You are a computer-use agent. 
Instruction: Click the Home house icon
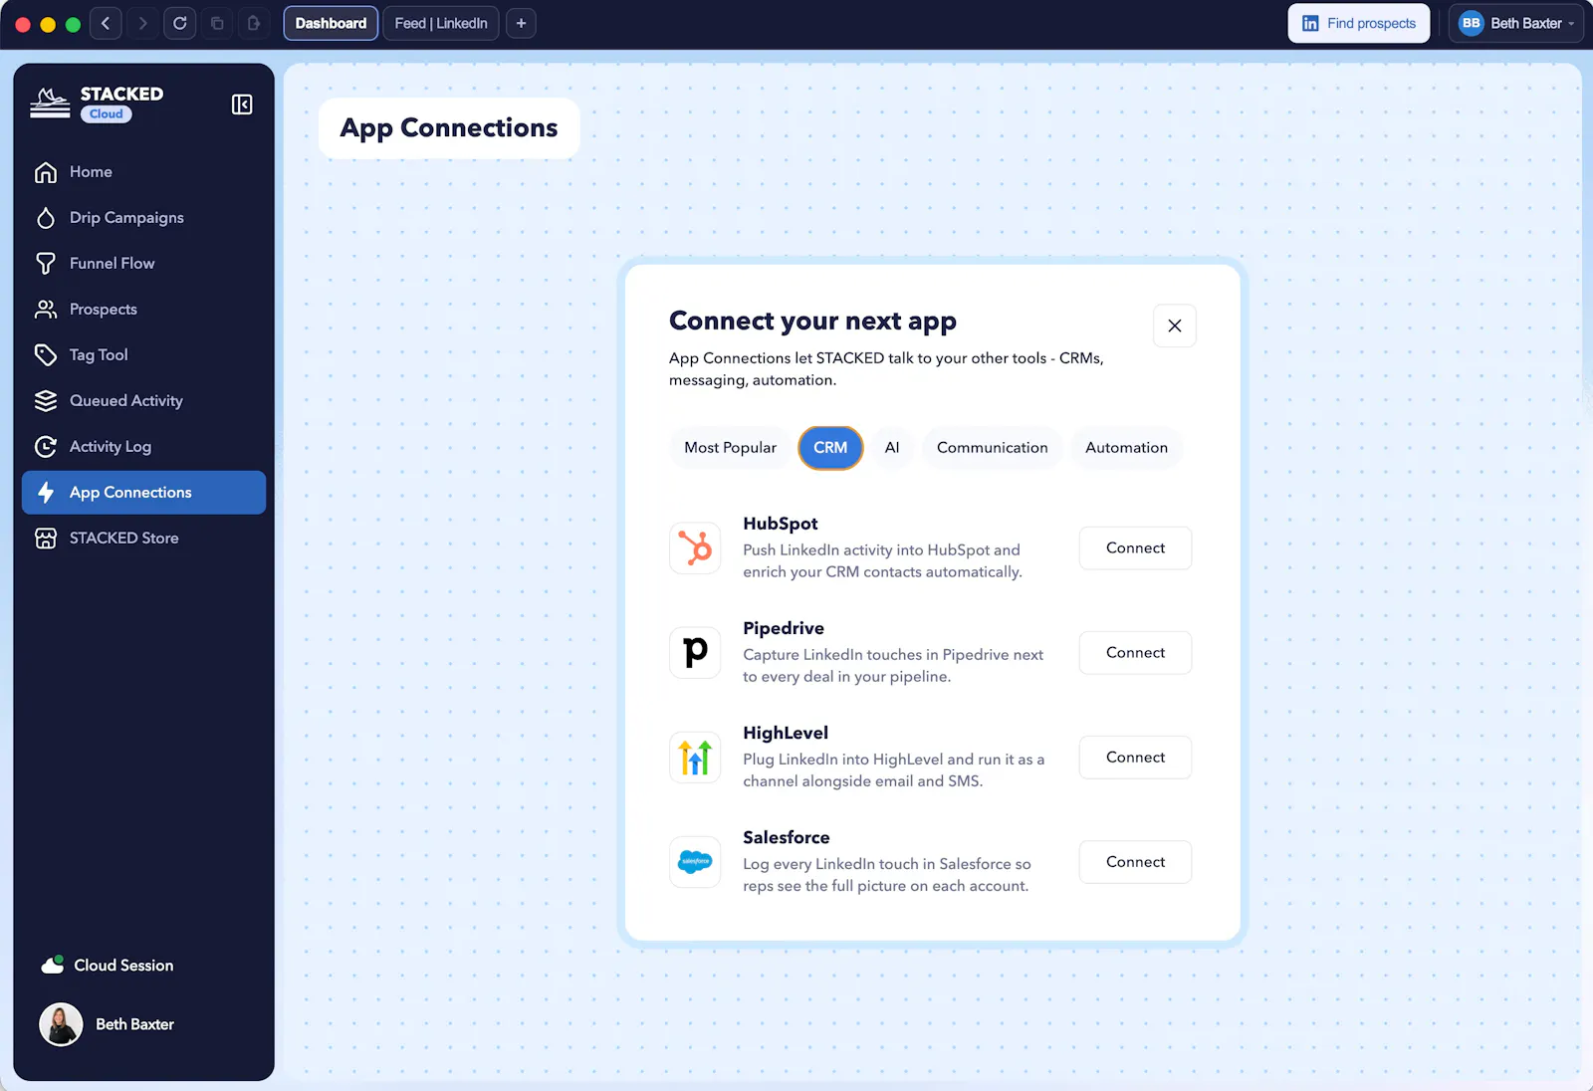46,172
